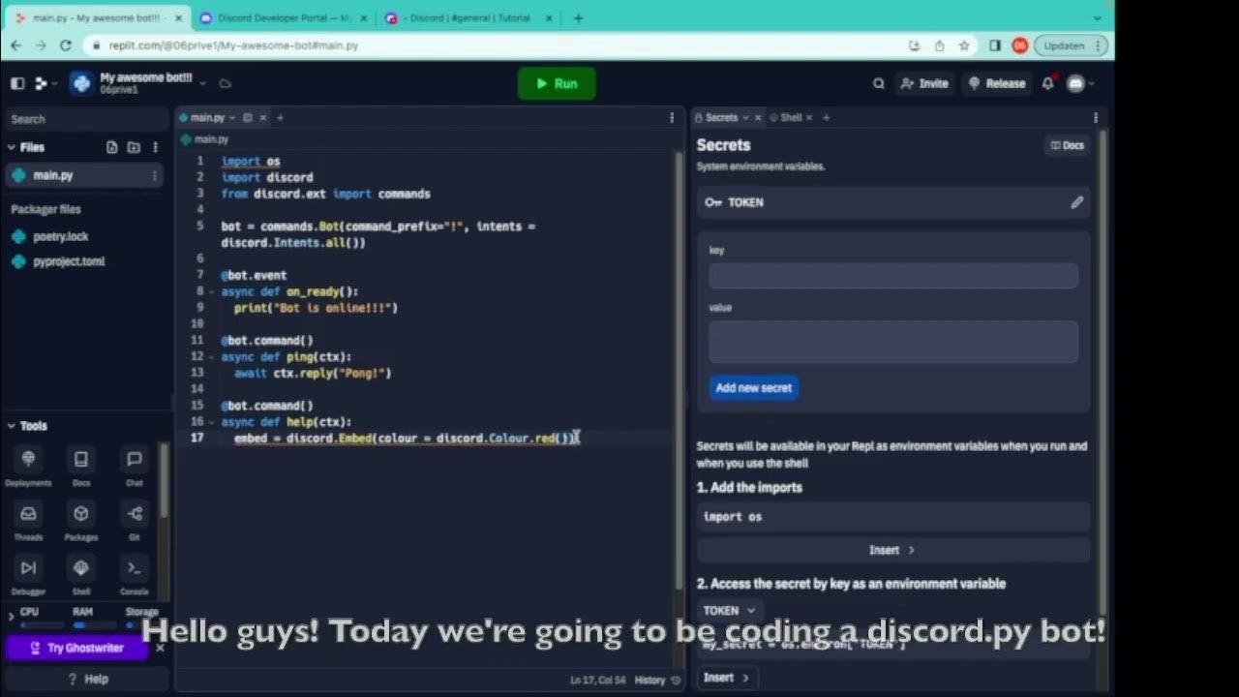Open the TOKEN key selector dropdown
This screenshot has width=1239, height=697.
click(731, 611)
